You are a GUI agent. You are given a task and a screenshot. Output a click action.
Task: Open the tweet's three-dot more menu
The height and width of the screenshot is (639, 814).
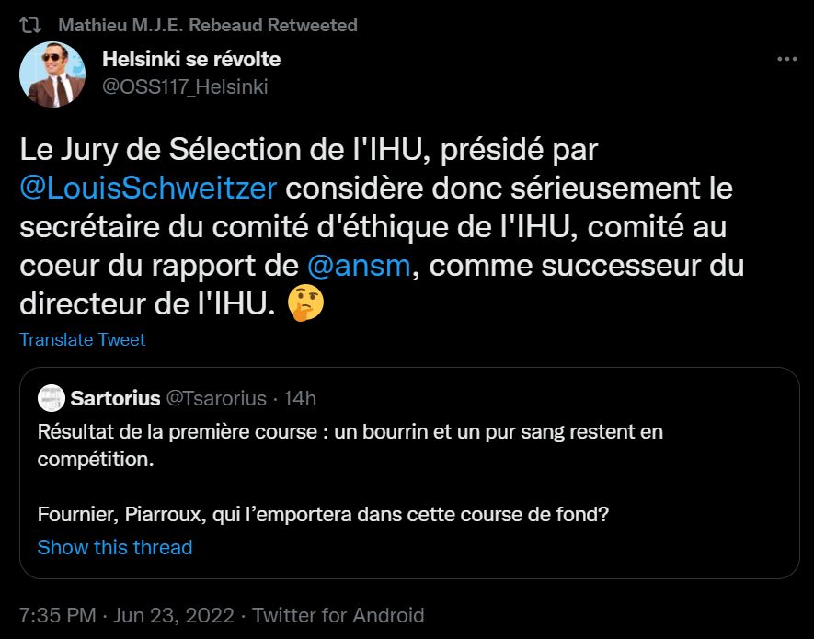(x=786, y=60)
